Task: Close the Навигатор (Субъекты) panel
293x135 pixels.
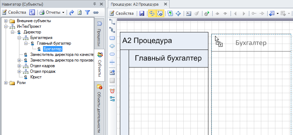Action: coord(101,4)
